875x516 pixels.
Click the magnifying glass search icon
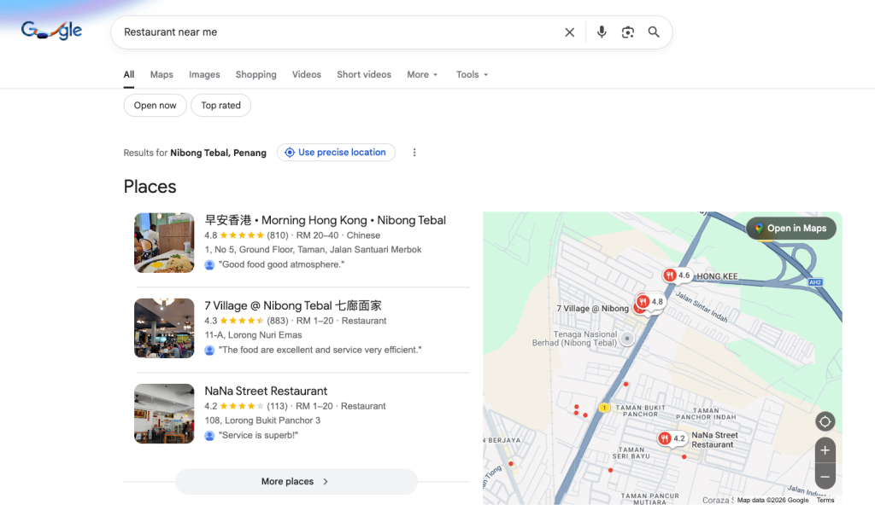[654, 32]
